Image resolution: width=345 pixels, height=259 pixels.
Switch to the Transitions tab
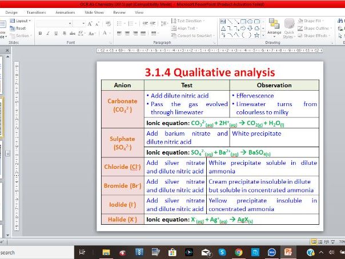coord(36,12)
